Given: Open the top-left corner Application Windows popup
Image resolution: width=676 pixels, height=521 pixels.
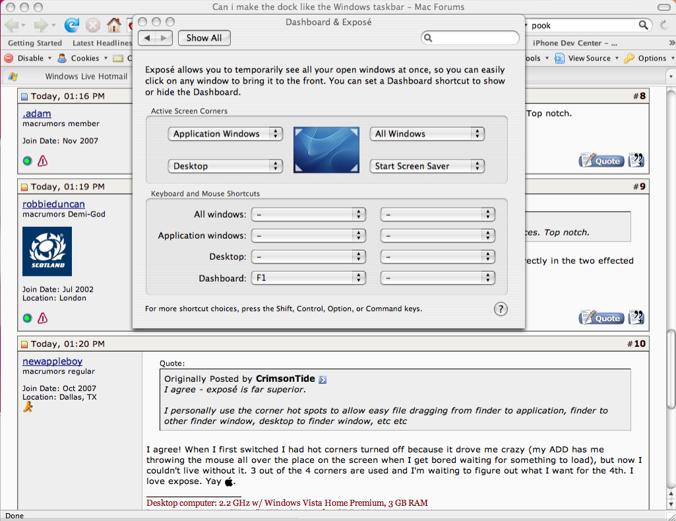Looking at the screenshot, I should click(226, 134).
